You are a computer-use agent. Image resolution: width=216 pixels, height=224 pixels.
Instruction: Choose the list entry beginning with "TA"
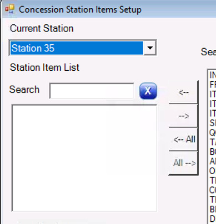tap(213, 142)
